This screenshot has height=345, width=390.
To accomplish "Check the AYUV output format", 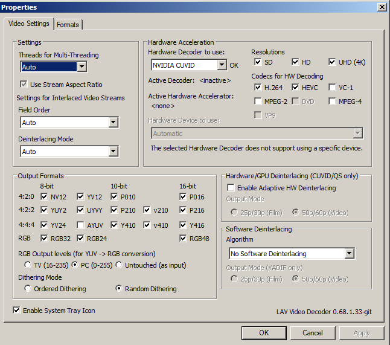I will pos(81,225).
